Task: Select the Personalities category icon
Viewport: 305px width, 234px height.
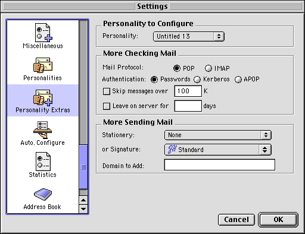Action: [x=43, y=65]
